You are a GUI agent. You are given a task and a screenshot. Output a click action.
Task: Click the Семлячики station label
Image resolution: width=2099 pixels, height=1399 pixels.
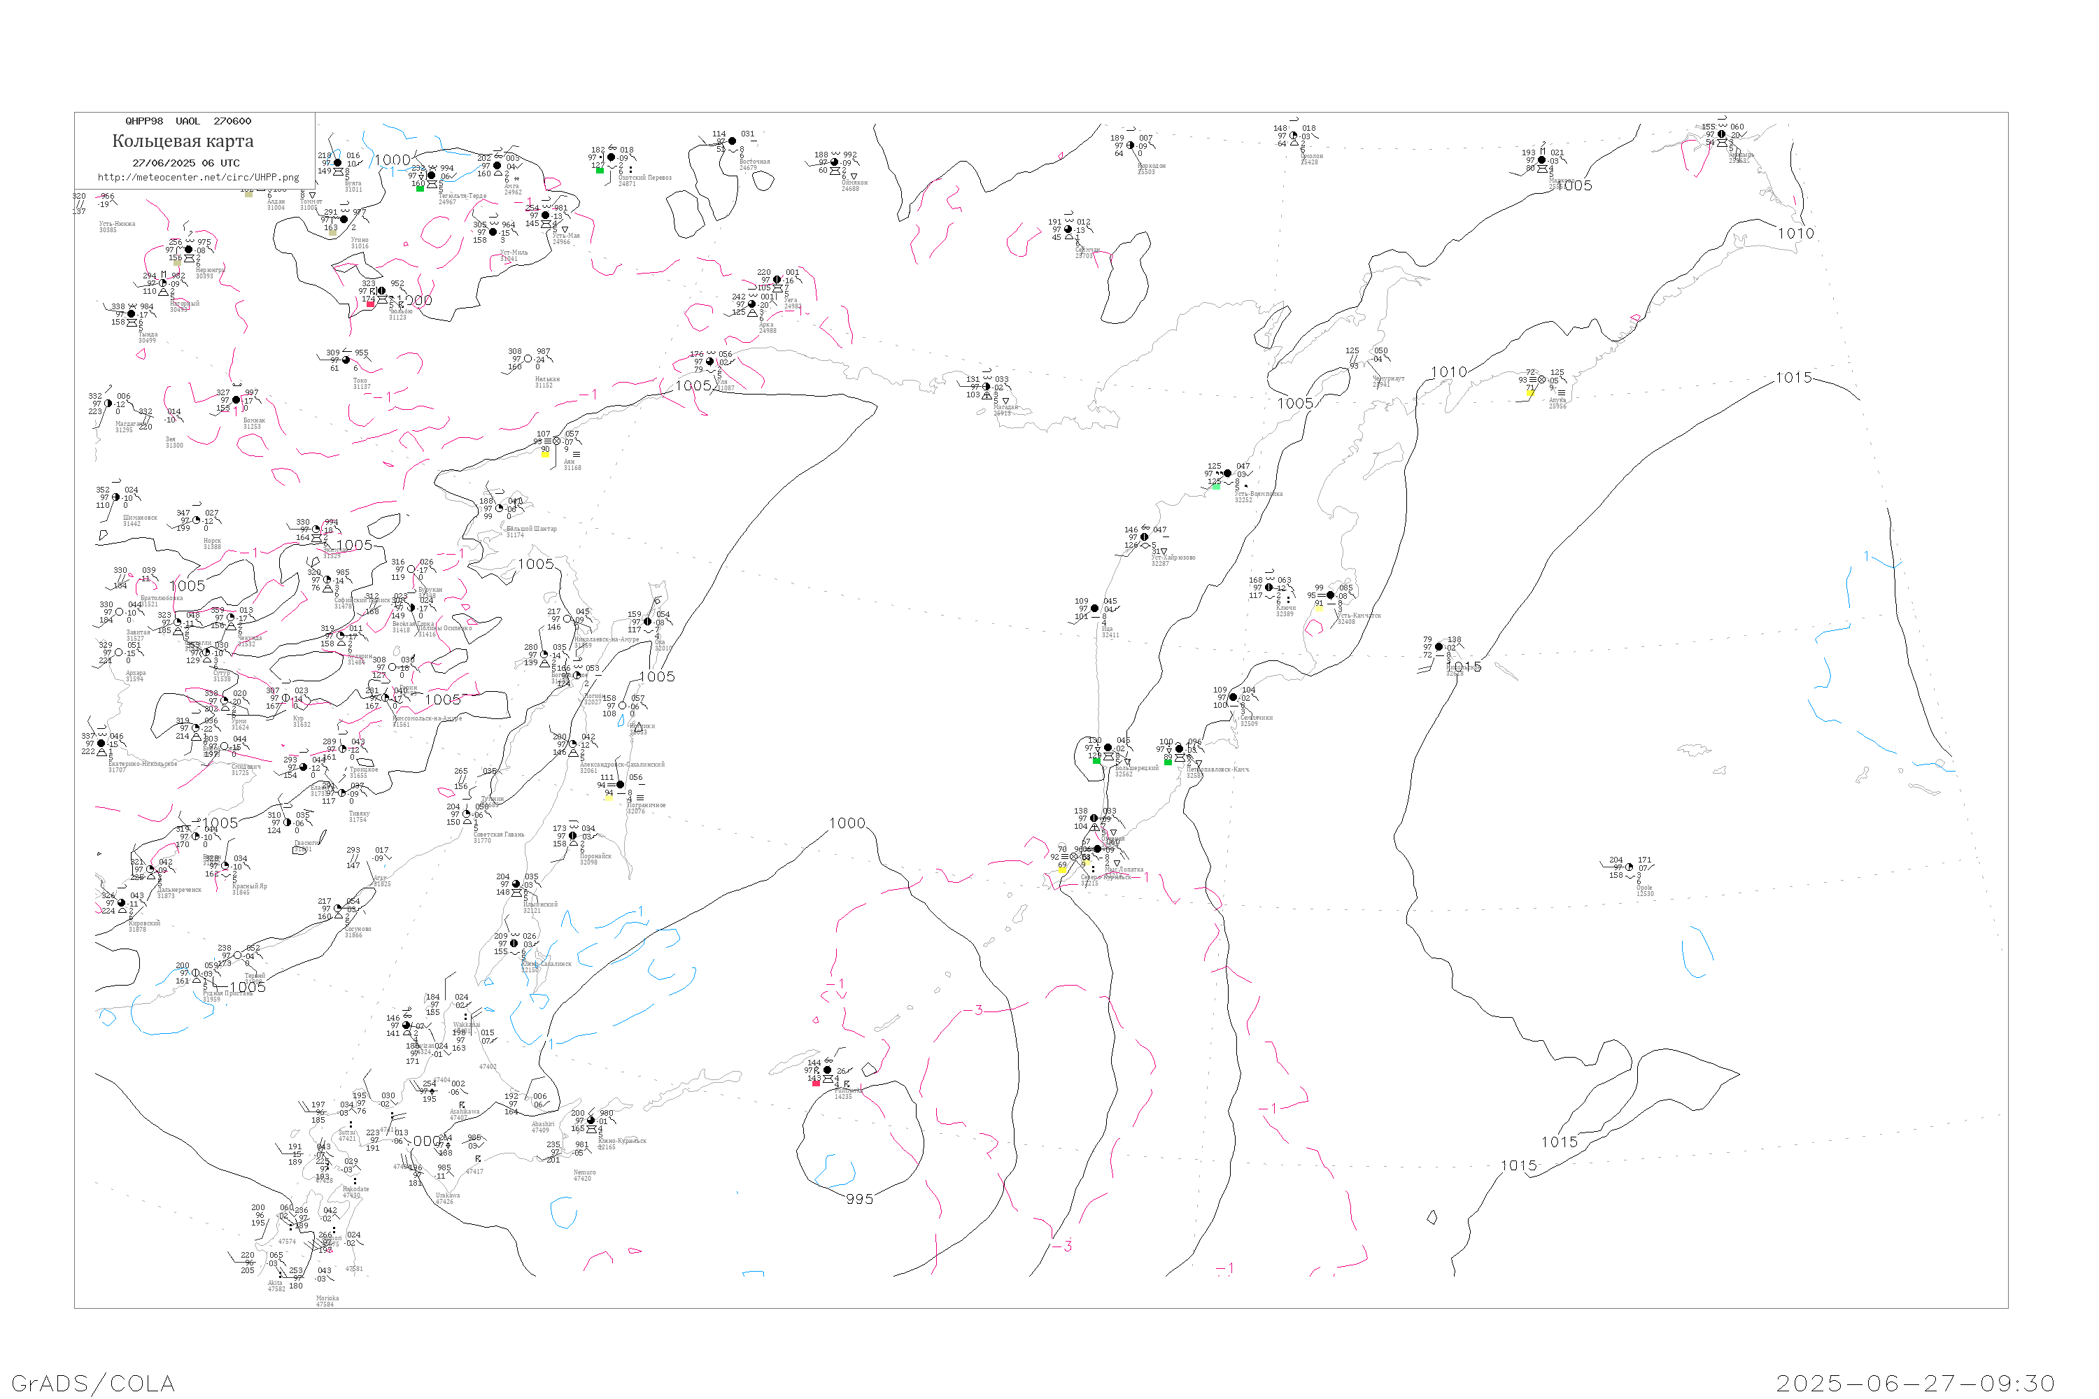[x=1257, y=718]
